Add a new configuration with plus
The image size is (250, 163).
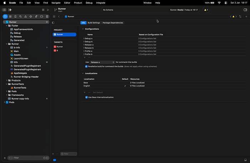pyautogui.click(x=85, y=57)
